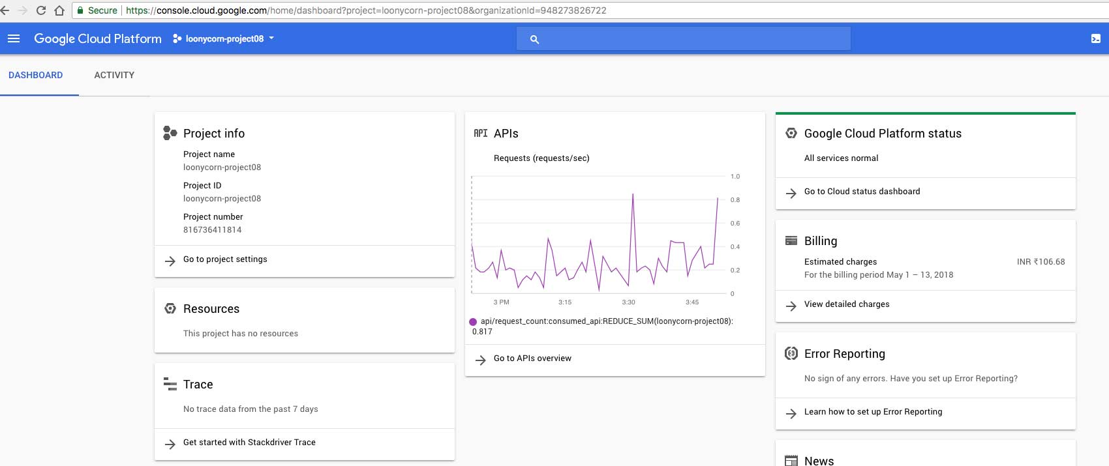
Task: Click the purple request_count legend dot
Action: point(473,322)
